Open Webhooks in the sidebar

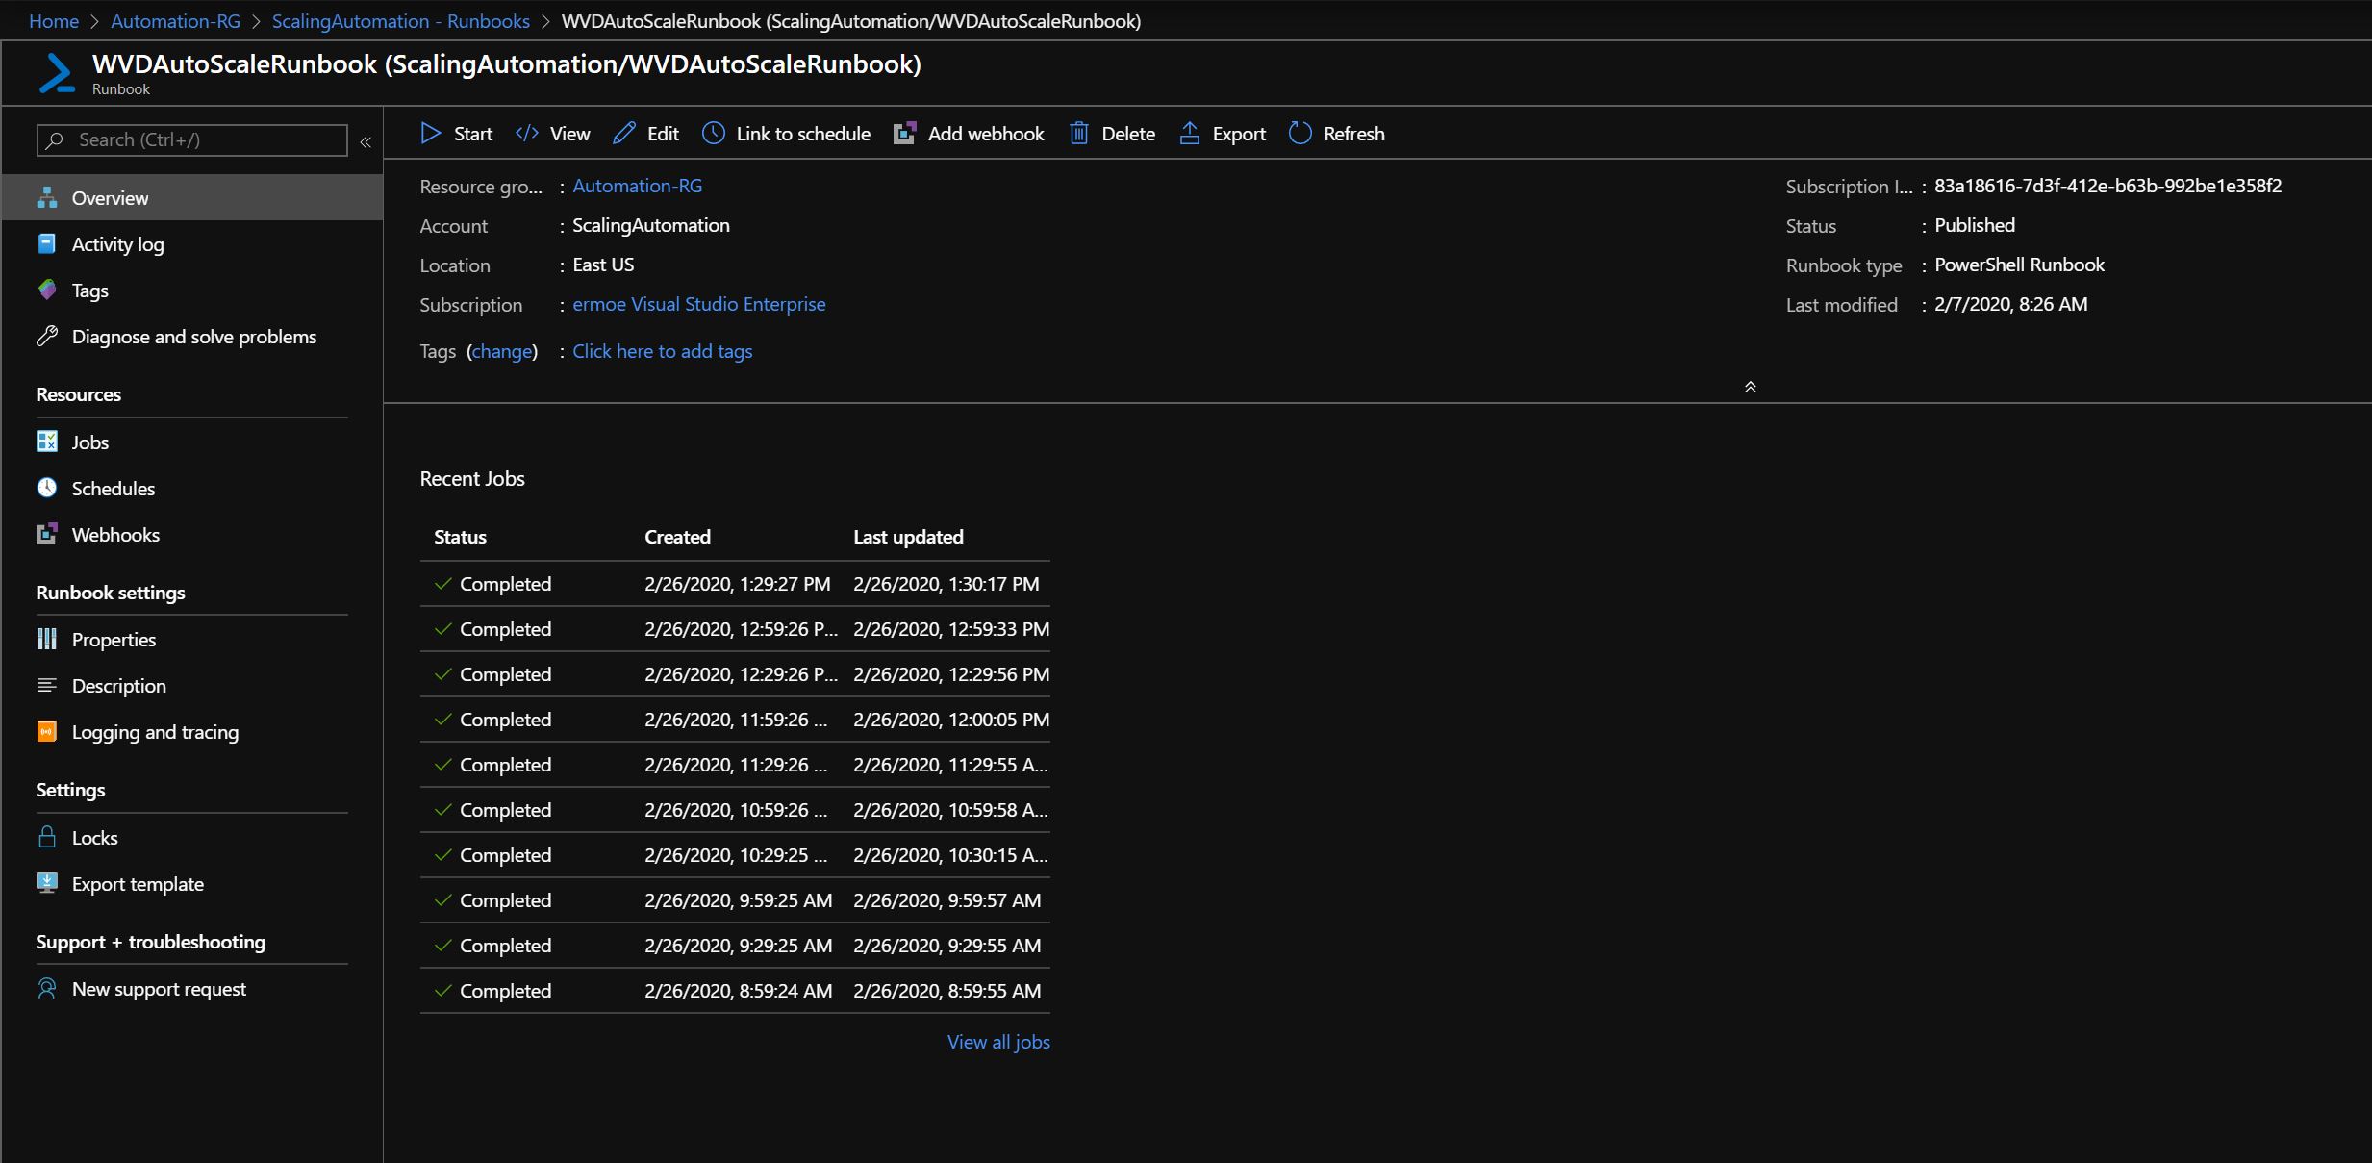coord(115,535)
